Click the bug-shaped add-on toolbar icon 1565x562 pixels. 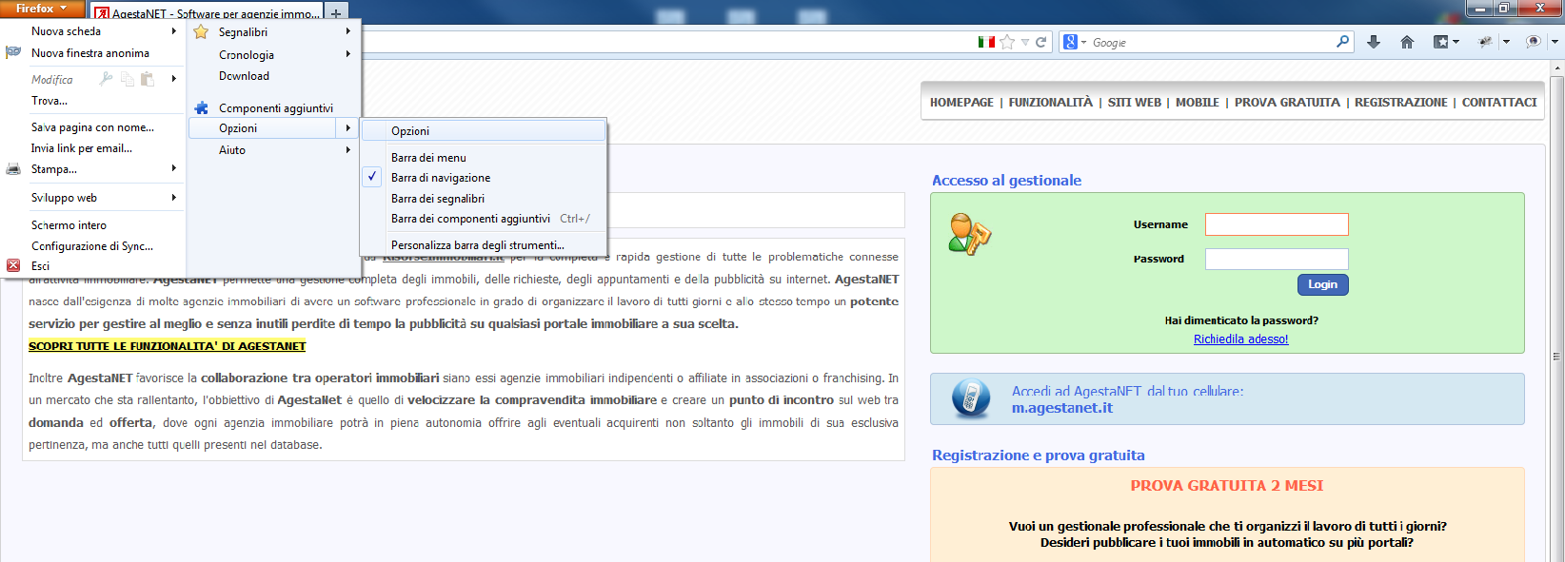tap(1485, 42)
